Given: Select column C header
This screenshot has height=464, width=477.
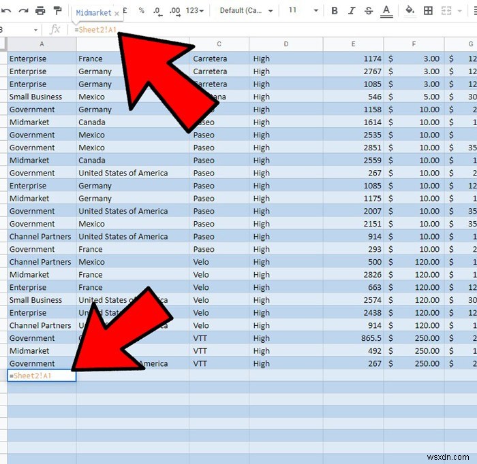Looking at the screenshot, I should (x=219, y=44).
